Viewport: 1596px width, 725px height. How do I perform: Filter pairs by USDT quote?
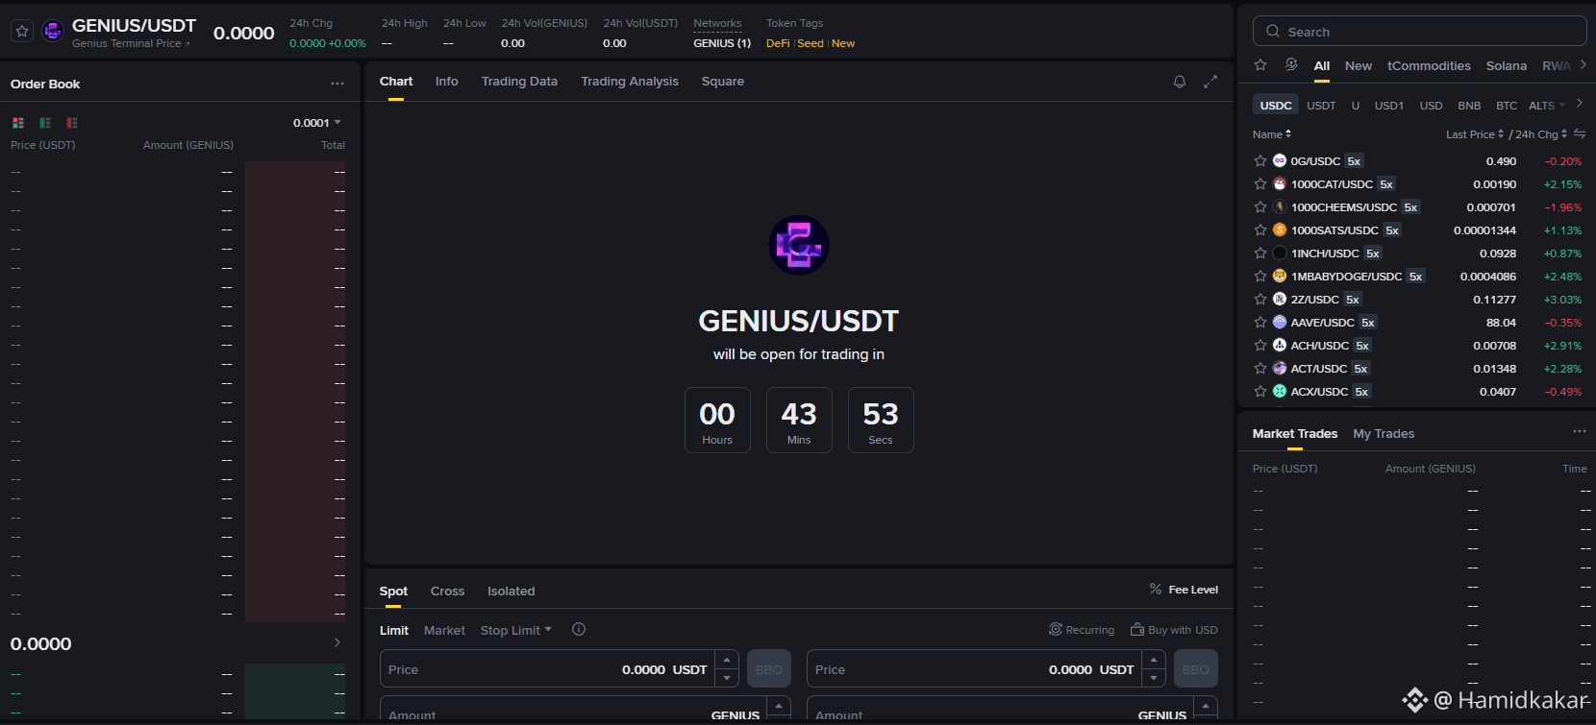click(x=1321, y=106)
